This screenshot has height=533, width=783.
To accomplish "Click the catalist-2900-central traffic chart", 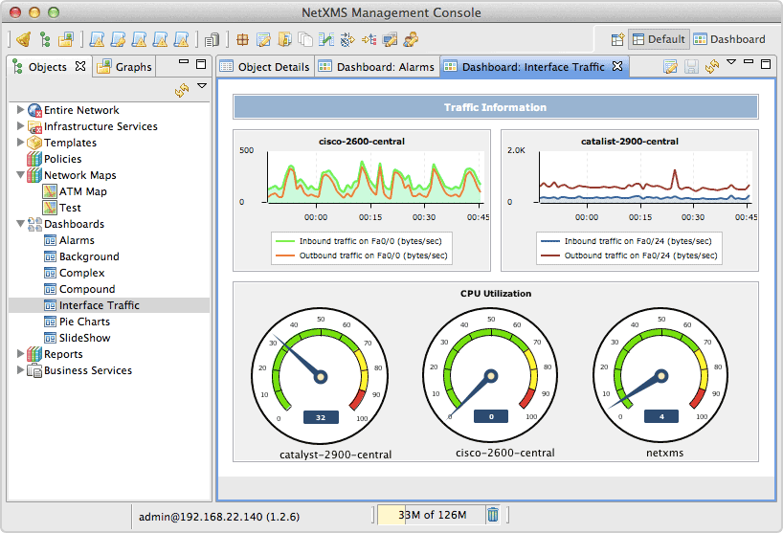I will (630, 201).
